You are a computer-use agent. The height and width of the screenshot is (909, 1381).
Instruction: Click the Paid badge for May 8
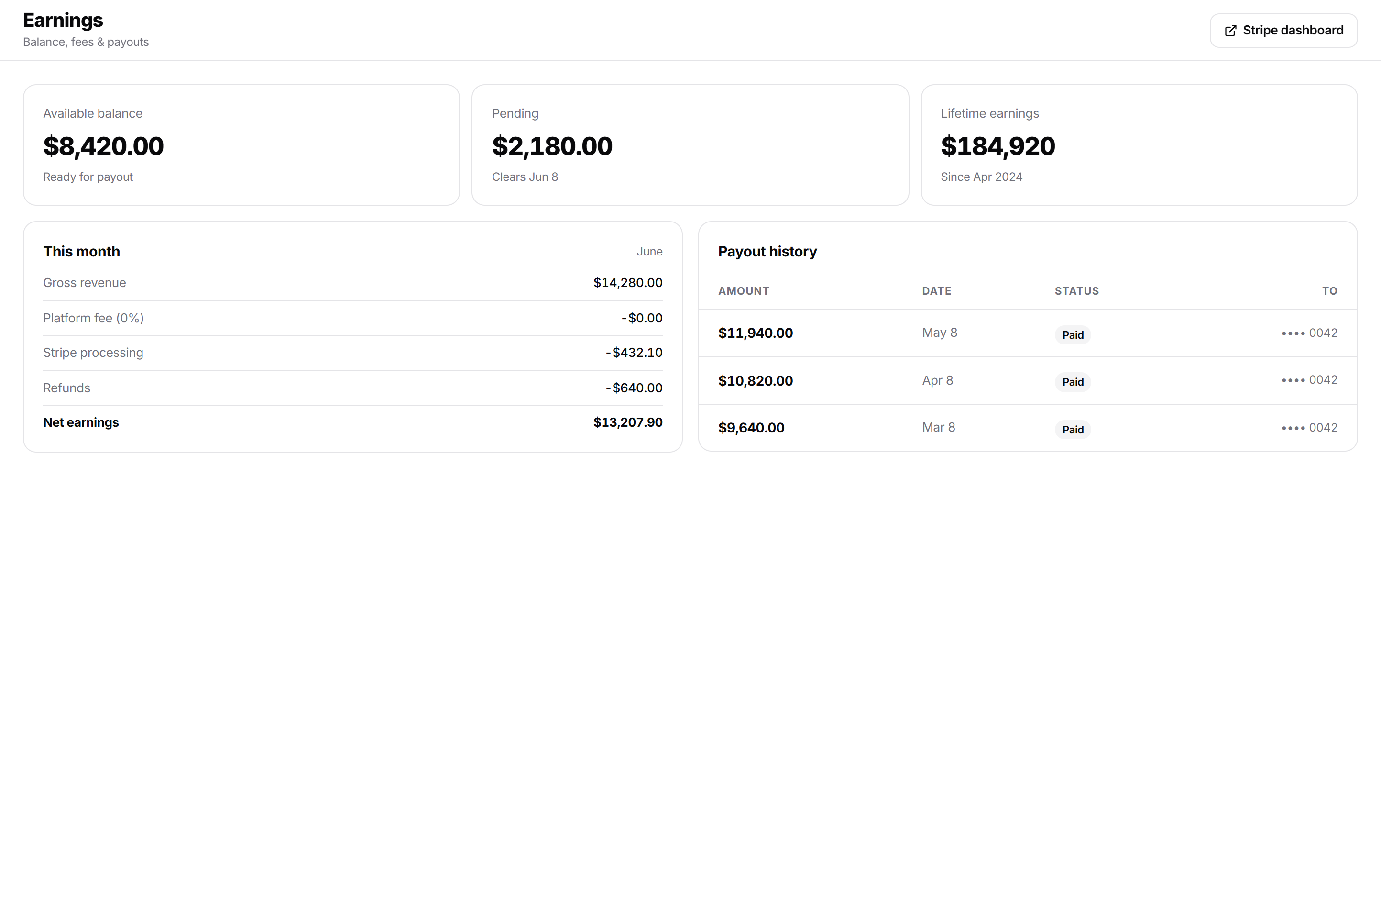click(1072, 335)
